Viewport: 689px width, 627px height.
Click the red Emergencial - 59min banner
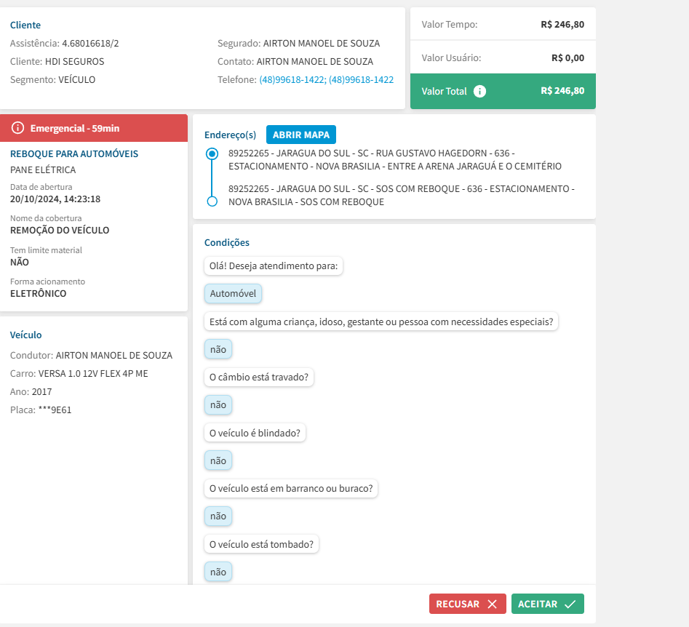(x=94, y=128)
